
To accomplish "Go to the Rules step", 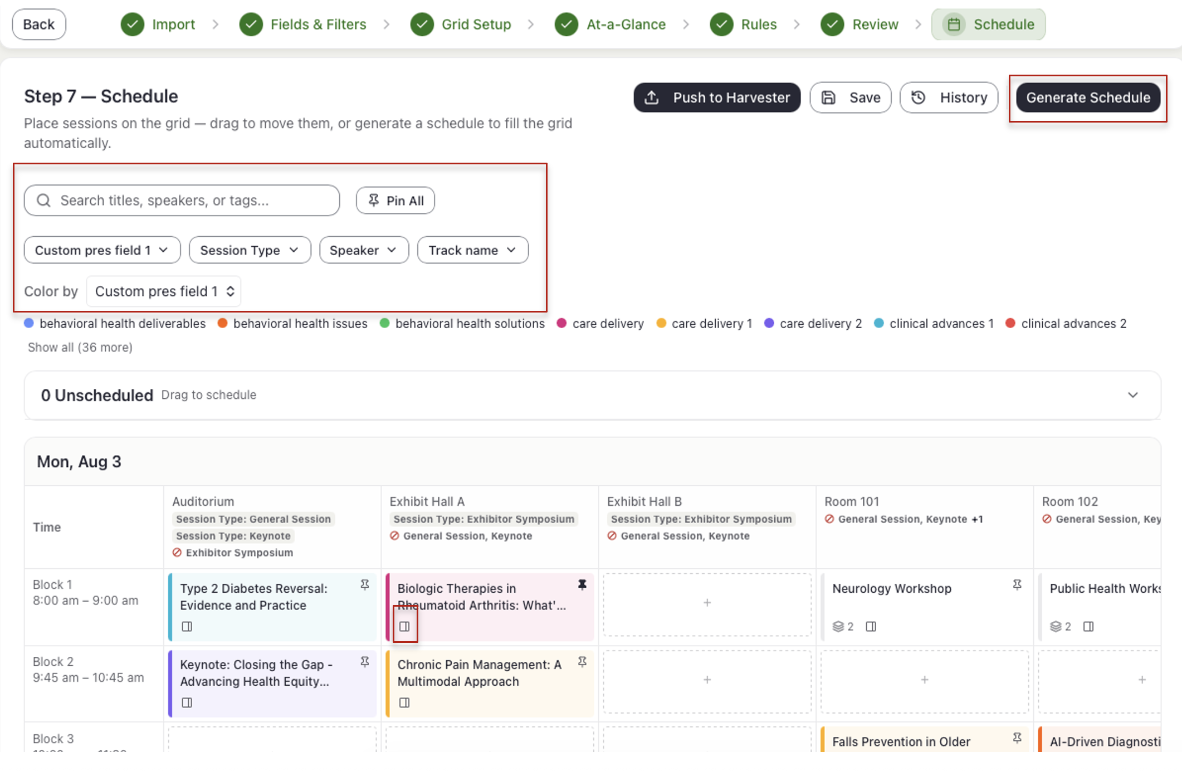I will coord(743,25).
